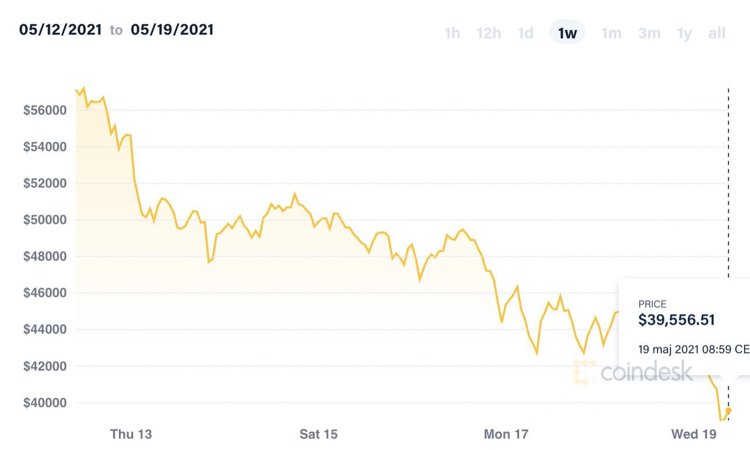
Task: Click the $40000 price axis label
Action: (45, 403)
